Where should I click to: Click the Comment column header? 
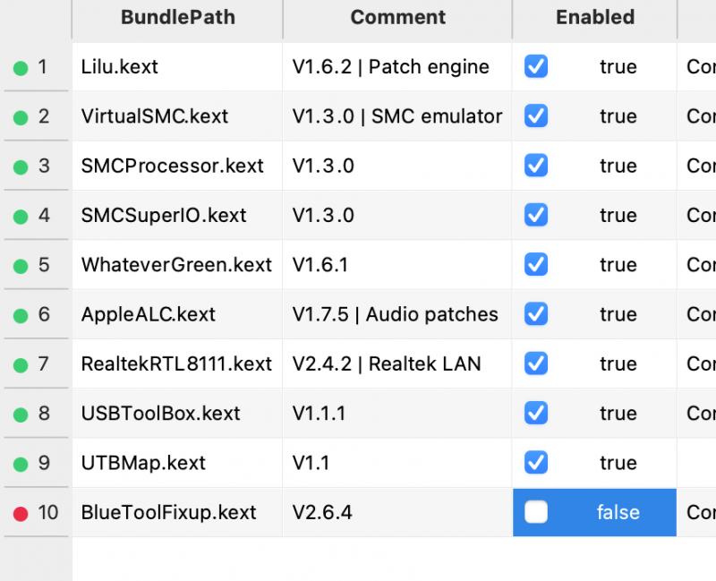(397, 18)
